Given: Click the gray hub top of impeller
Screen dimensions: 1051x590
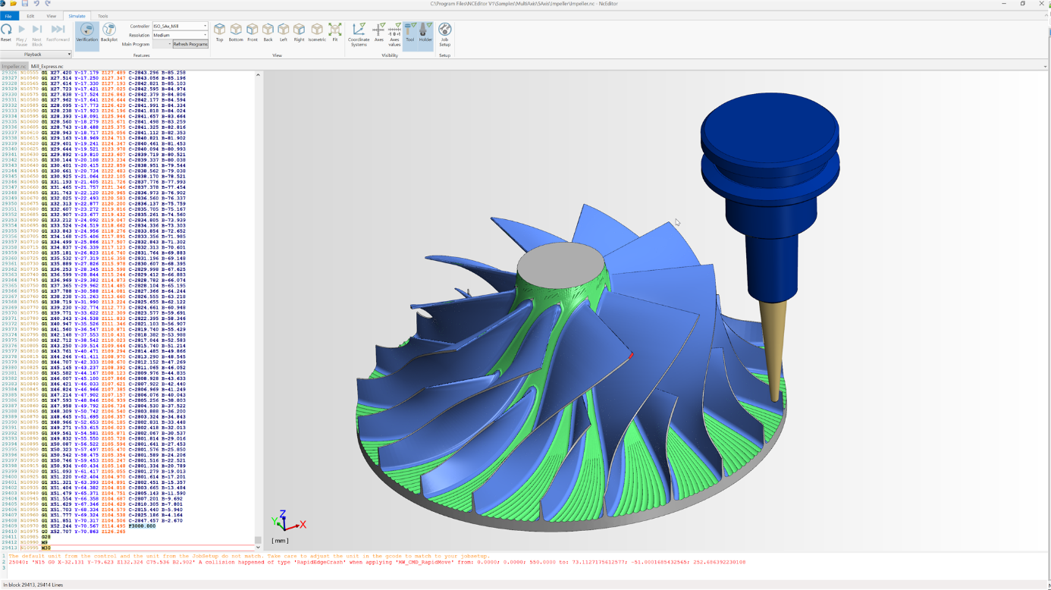Looking at the screenshot, I should click(x=560, y=265).
